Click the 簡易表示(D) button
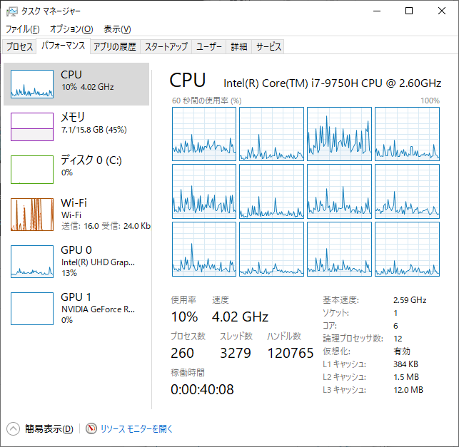Viewport: 459px width, 447px height. pyautogui.click(x=49, y=429)
